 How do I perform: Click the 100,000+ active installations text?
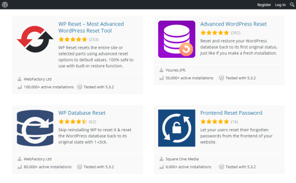pos(49,87)
